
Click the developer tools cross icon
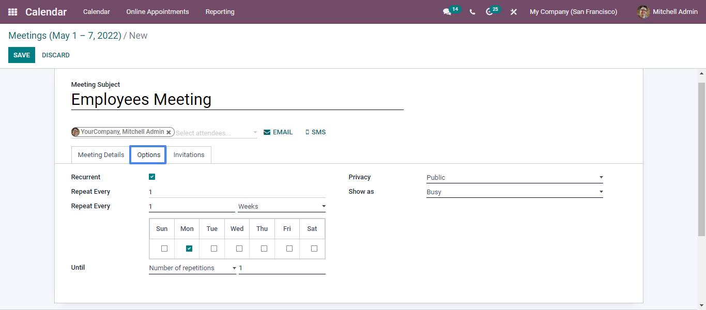pyautogui.click(x=513, y=12)
